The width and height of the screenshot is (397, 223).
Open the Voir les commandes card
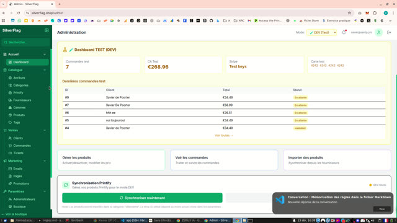224,160
